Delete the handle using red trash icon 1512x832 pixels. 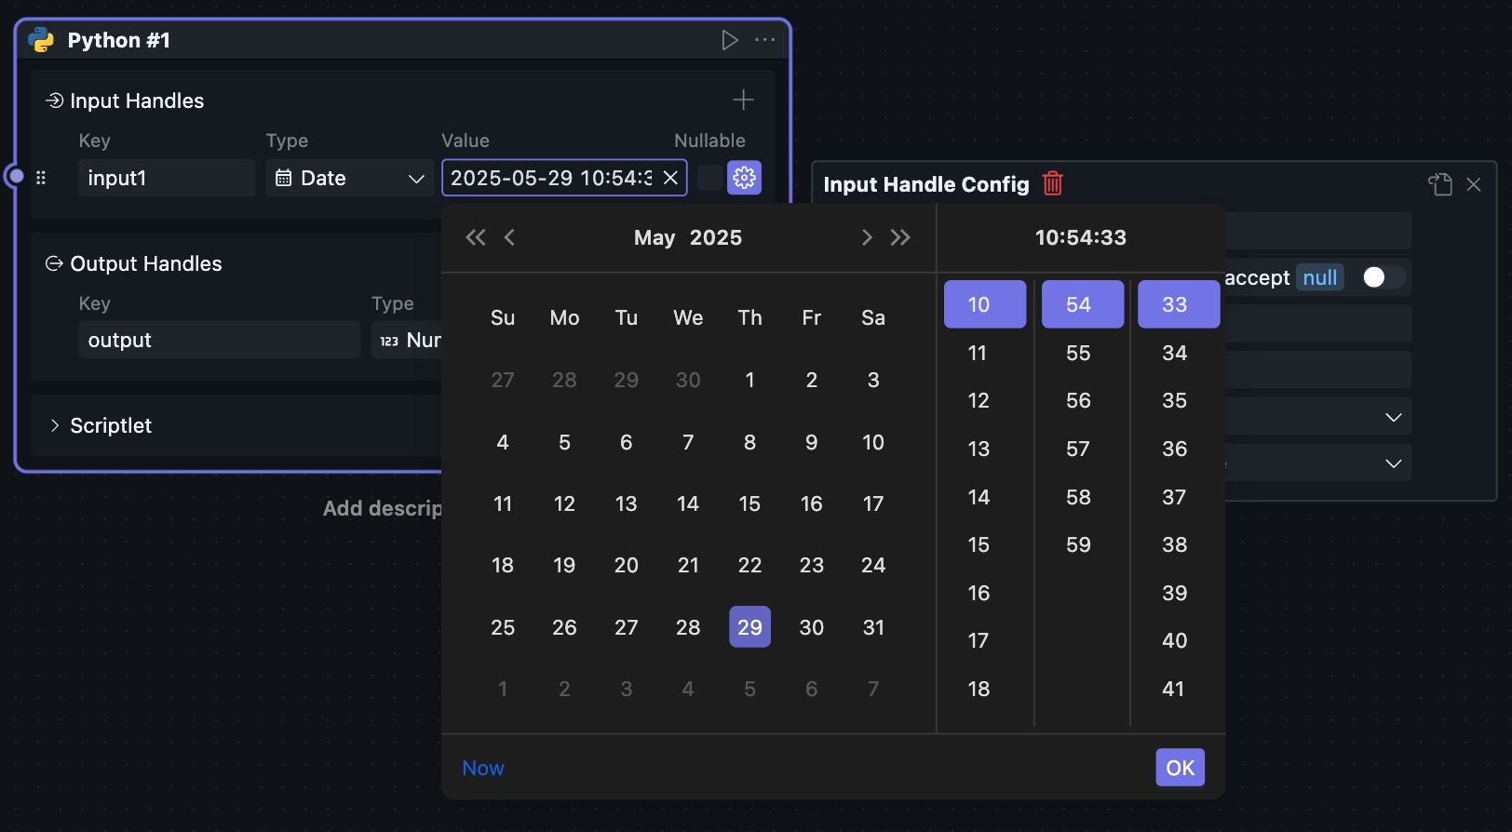1052,183
